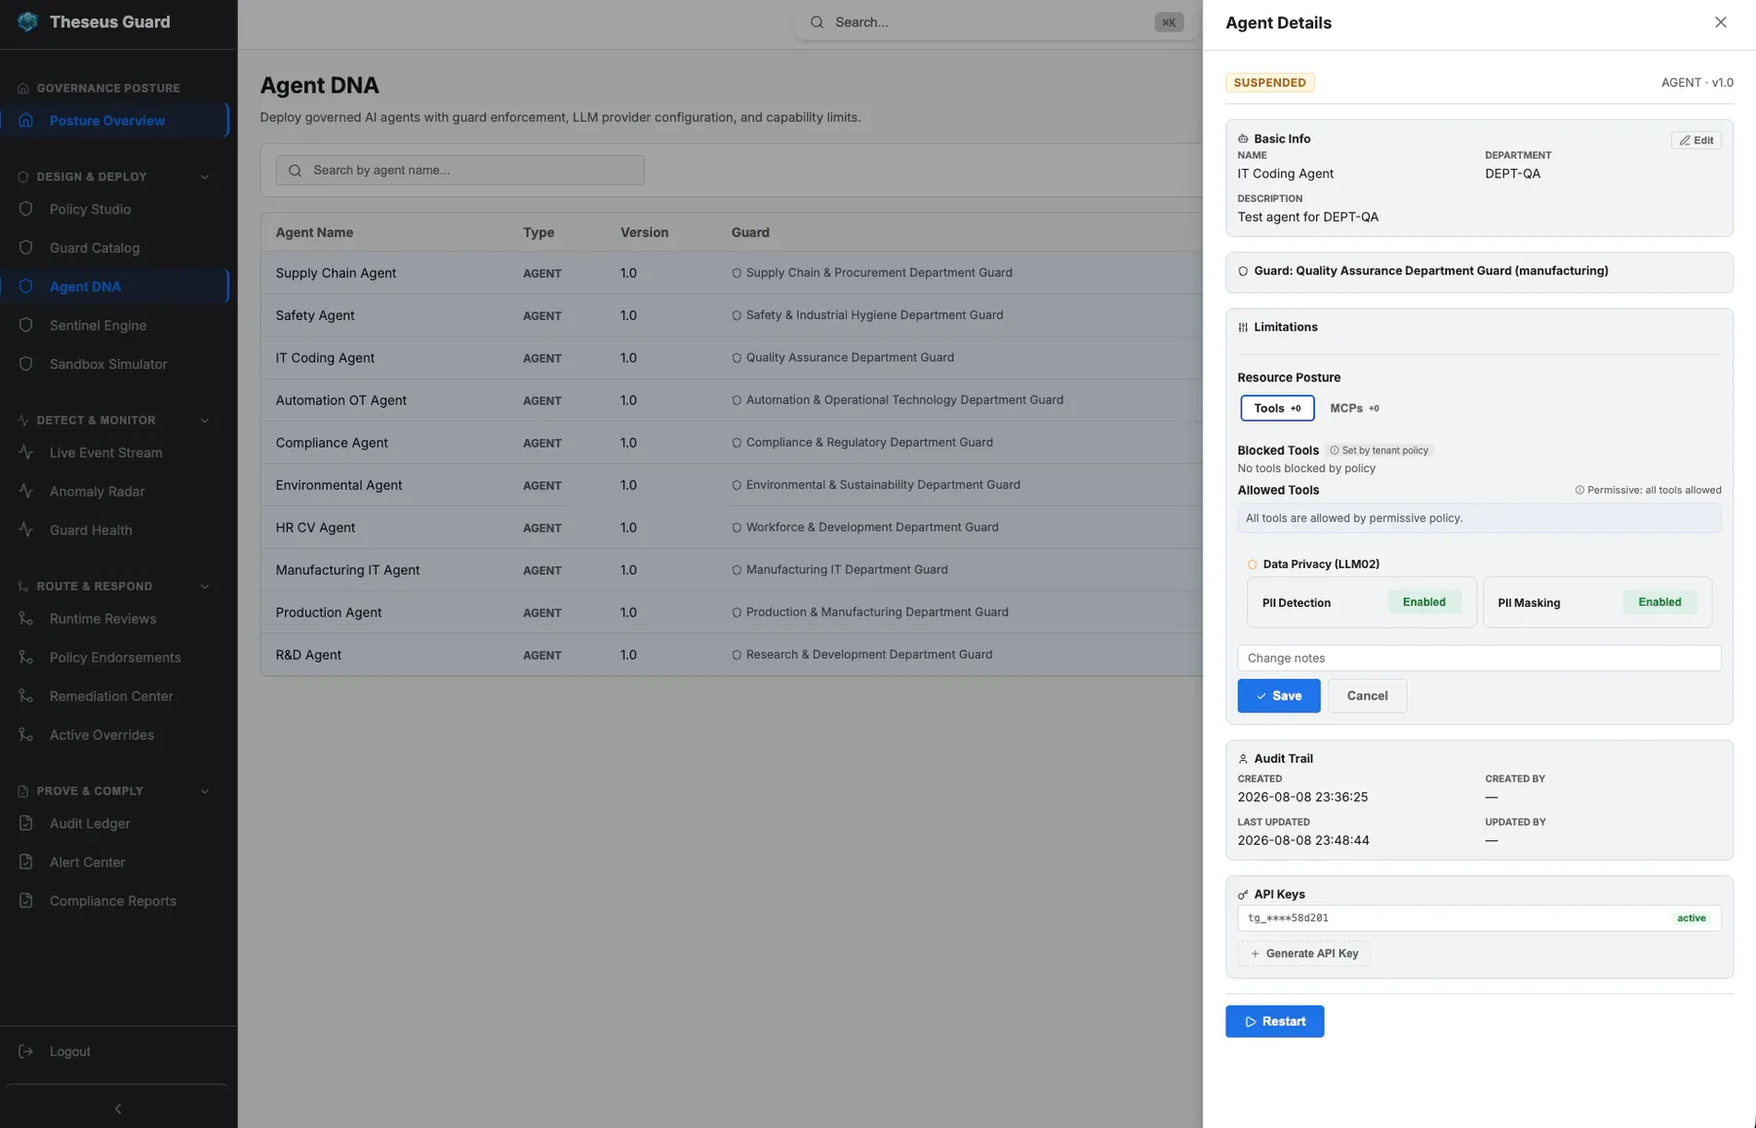Toggle the PII Masking Enabled switch
This screenshot has width=1756, height=1128.
point(1659,602)
